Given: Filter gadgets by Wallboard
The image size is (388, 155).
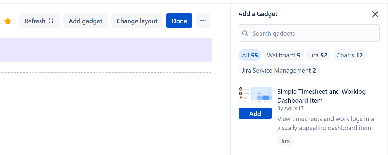Looking at the screenshot, I should (283, 55).
